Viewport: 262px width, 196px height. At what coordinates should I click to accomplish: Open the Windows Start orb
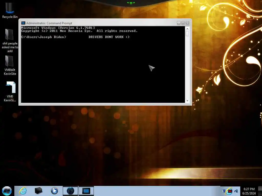7,191
